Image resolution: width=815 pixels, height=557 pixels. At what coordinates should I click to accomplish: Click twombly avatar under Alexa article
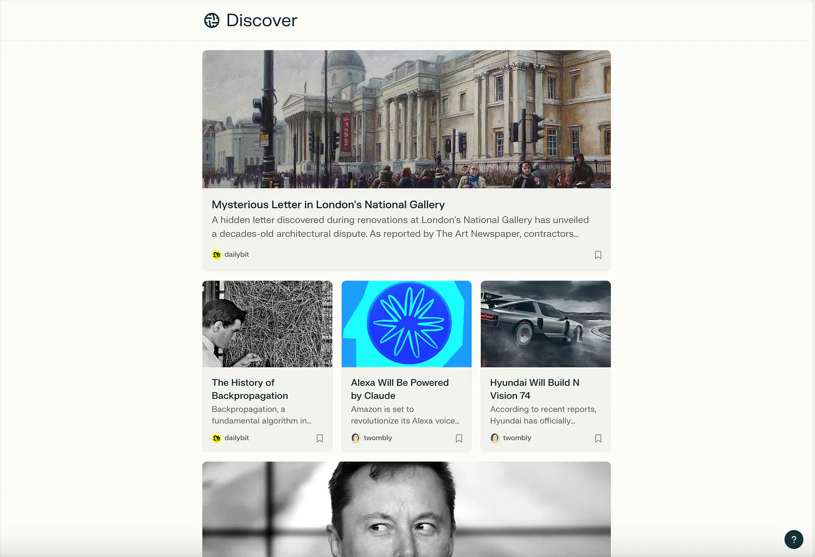pyautogui.click(x=356, y=438)
